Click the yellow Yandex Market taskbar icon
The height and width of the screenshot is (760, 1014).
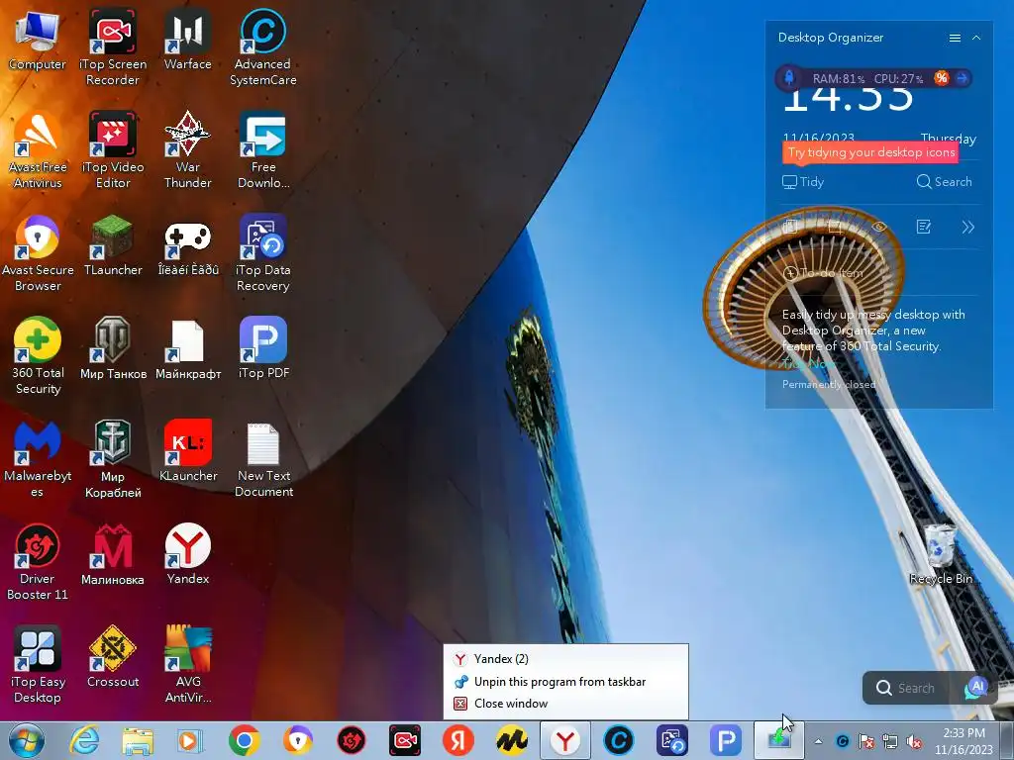(512, 740)
